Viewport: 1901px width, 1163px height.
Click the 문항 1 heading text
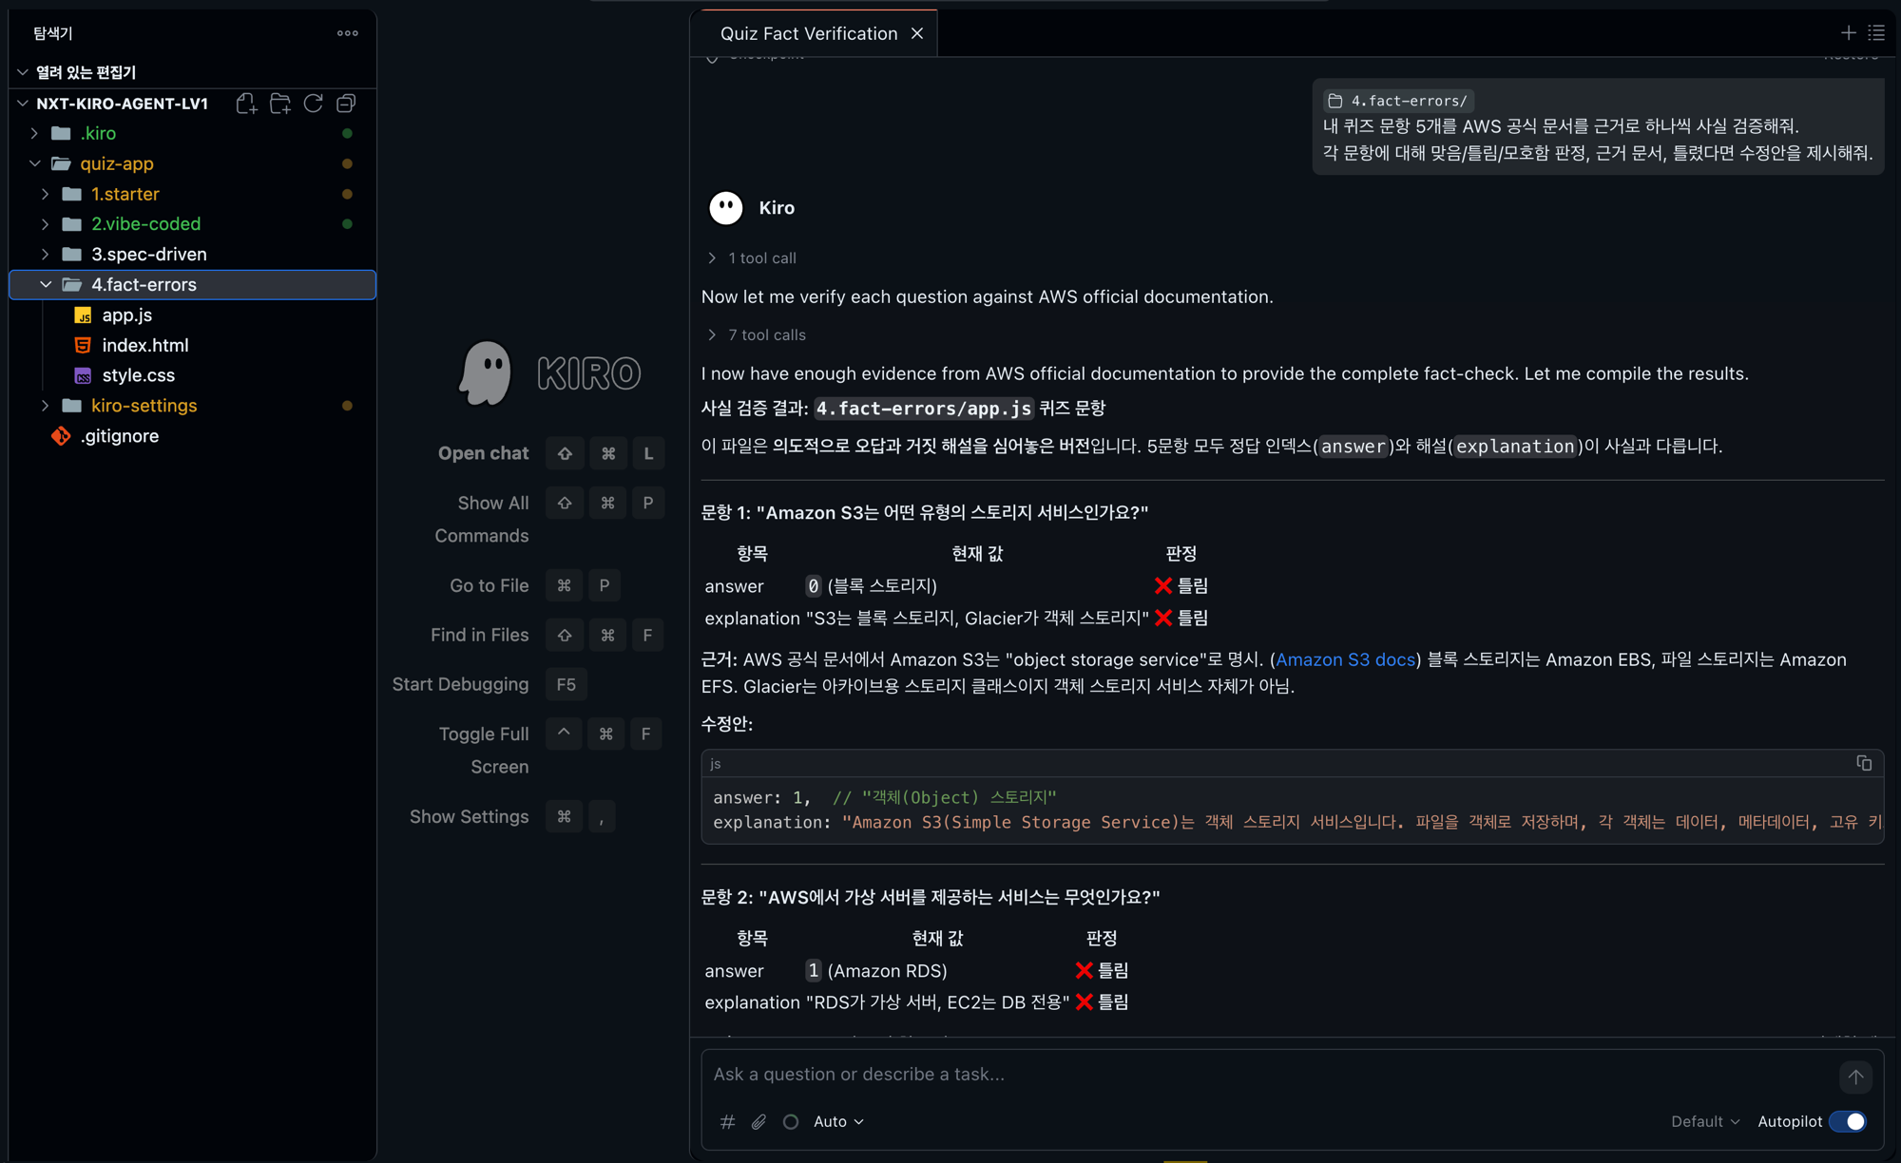click(x=925, y=512)
